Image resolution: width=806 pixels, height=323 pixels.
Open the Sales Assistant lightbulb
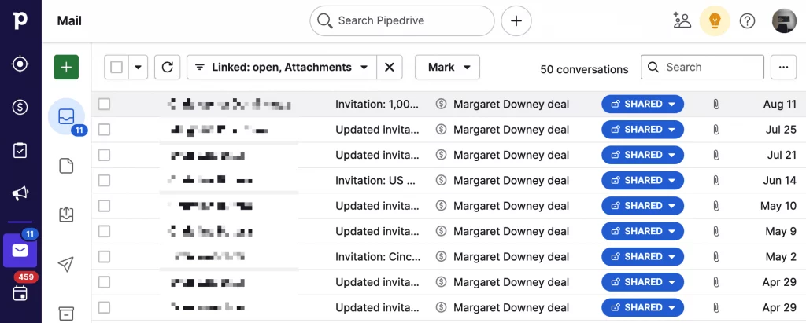point(715,21)
